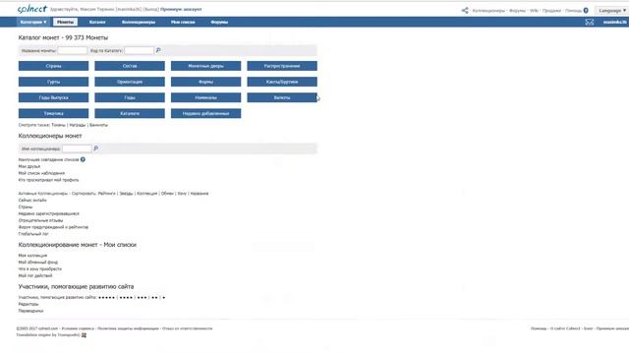This screenshot has height=354, width=629.
Task: Open the Мои списки nav item
Action: tap(183, 22)
